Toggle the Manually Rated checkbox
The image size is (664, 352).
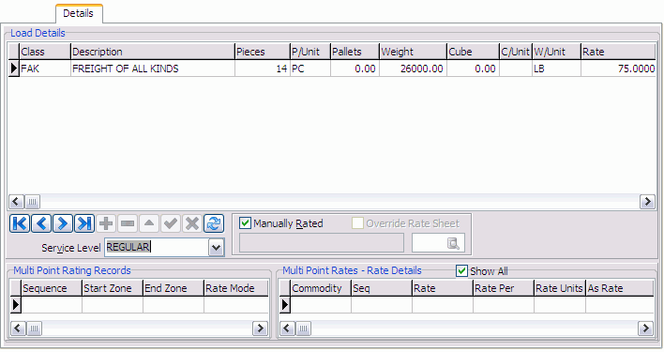coord(245,222)
